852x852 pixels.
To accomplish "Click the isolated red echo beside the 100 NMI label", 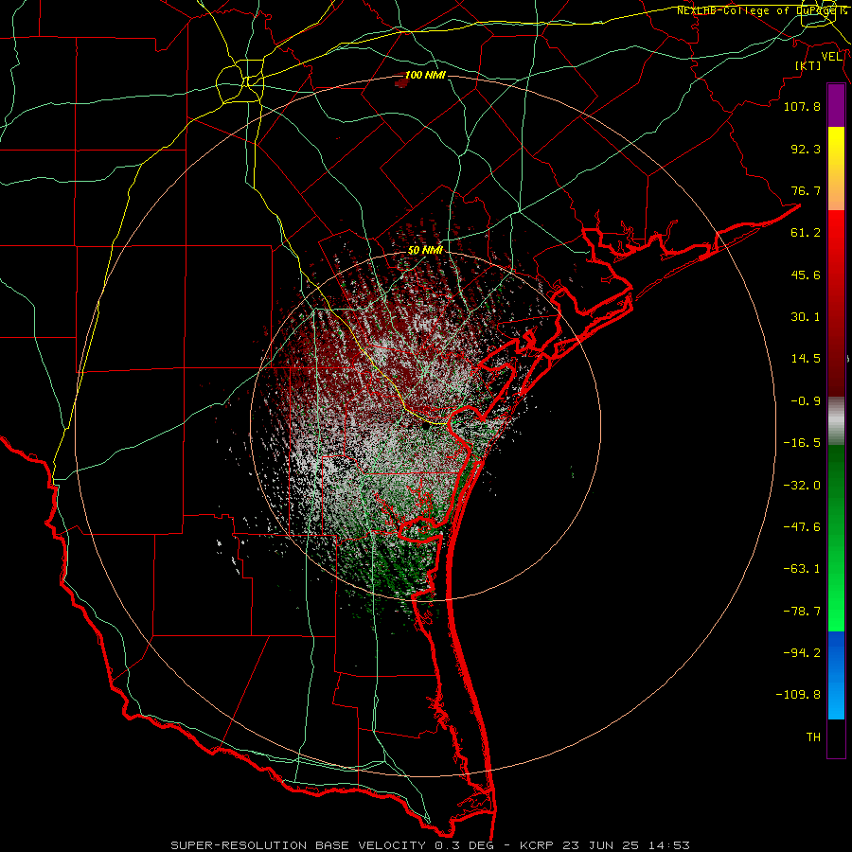I will tap(400, 82).
